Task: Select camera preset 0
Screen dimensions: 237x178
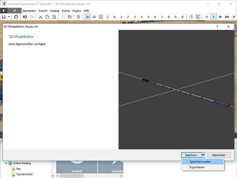Action: [114, 17]
